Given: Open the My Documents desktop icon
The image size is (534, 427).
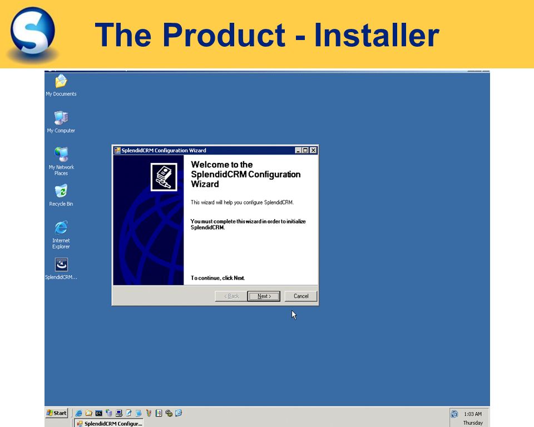Looking at the screenshot, I should [x=61, y=86].
